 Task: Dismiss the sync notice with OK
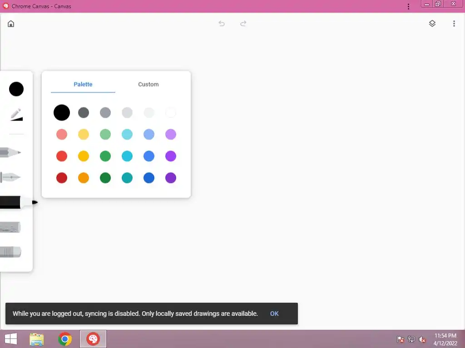click(274, 314)
